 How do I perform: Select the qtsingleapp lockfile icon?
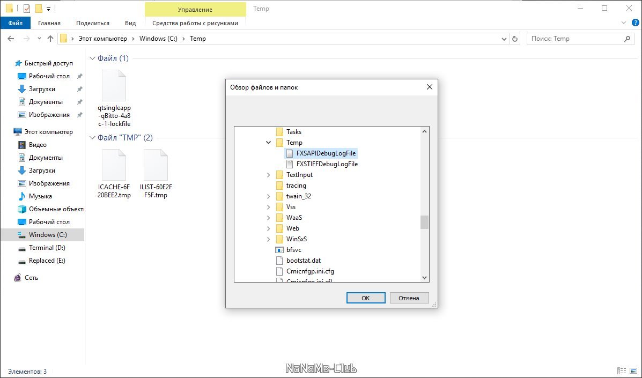pos(114,85)
